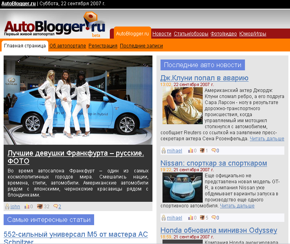This screenshot has width=290, height=244.
Task: Open mihael profile under Clooney article
Action: [x=175, y=151]
